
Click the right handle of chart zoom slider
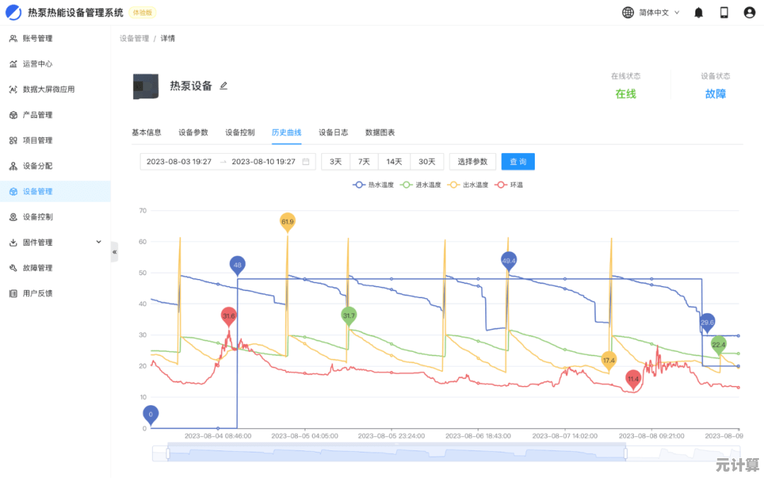tap(625, 453)
